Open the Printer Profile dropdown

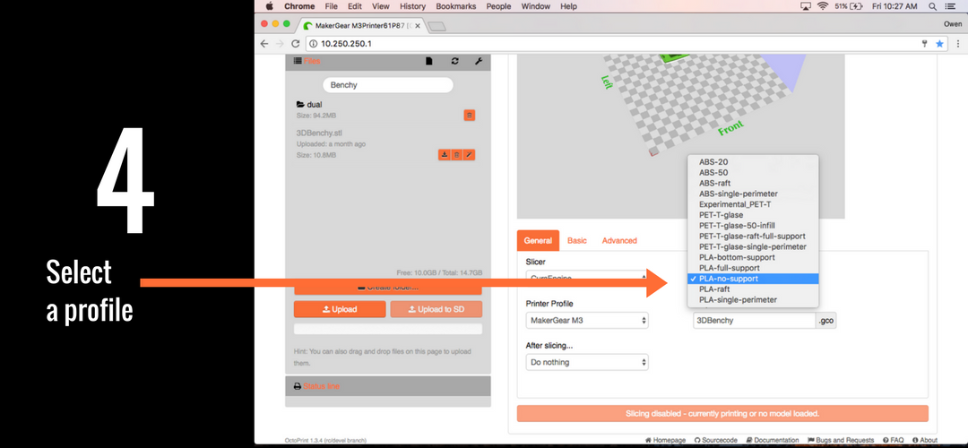pos(586,320)
